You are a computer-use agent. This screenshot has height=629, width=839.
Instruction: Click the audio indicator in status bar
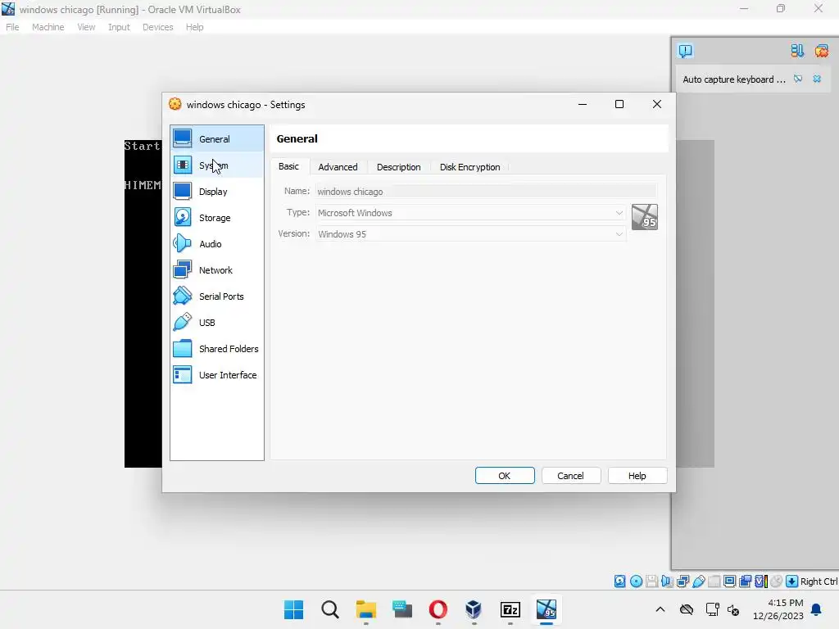click(667, 581)
